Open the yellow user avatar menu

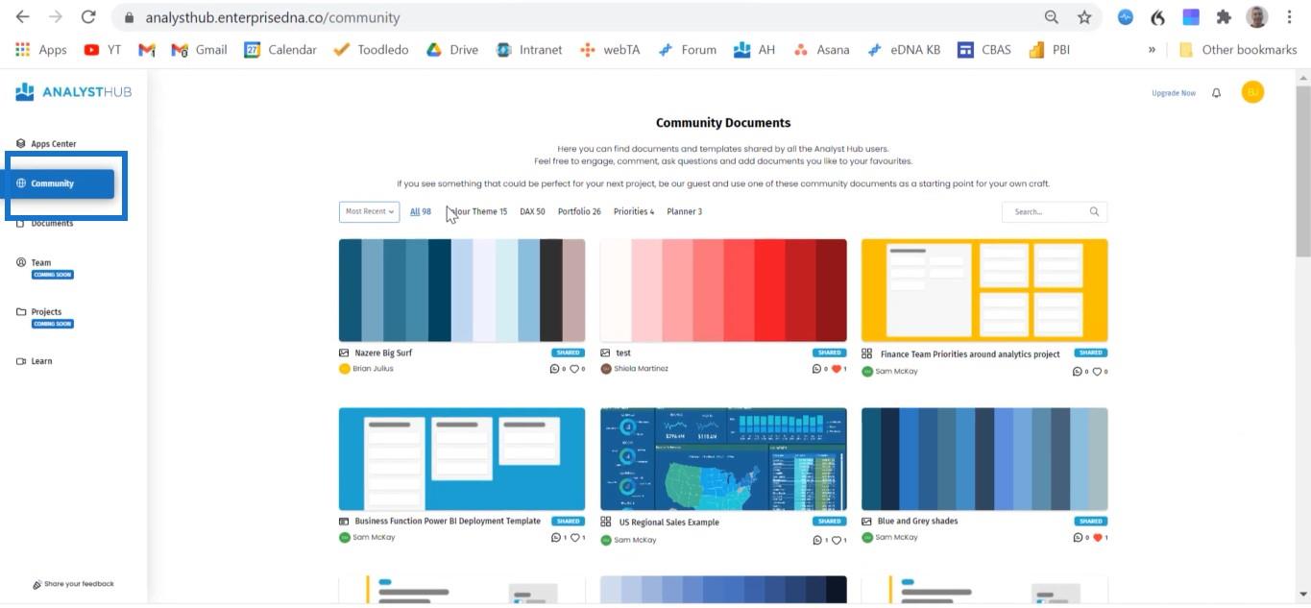[1252, 92]
